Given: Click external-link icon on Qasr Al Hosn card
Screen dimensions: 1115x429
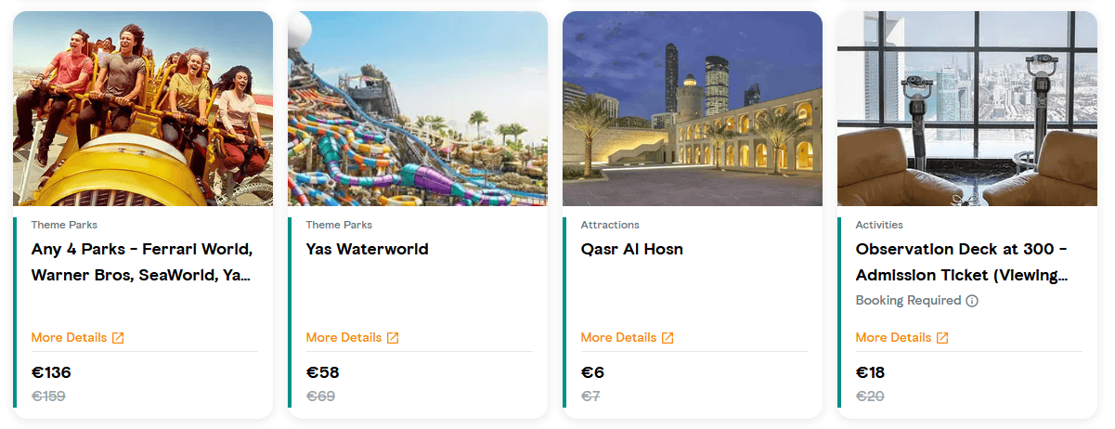Looking at the screenshot, I should [x=668, y=338].
